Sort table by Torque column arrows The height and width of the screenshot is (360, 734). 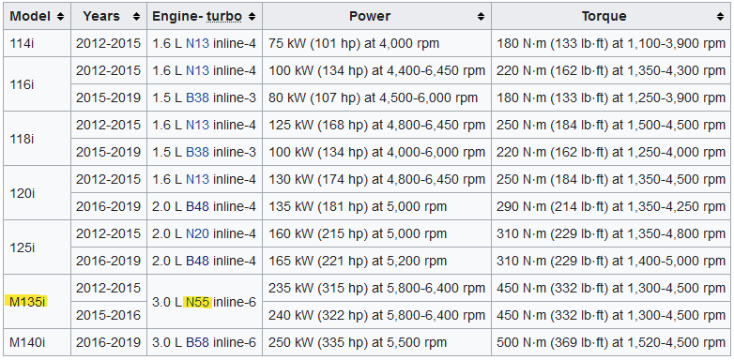pos(720,16)
